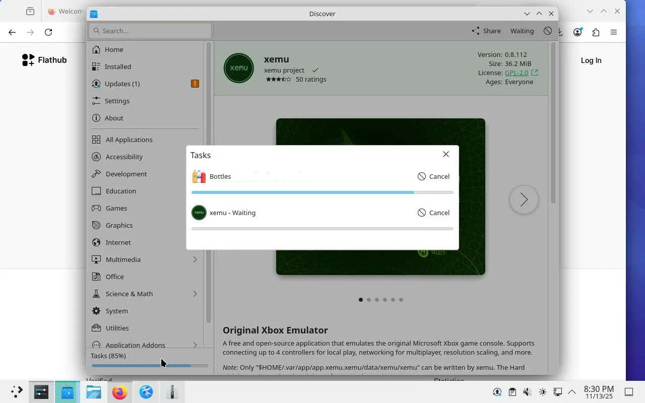
Task: Click the Tasks (85%) progress bar in sidebar
Action: 150,366
